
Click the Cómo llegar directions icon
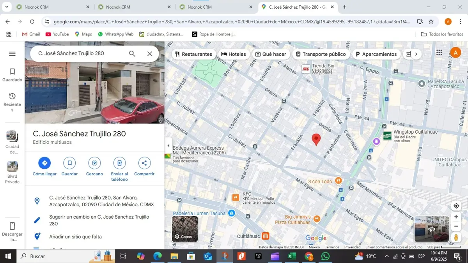pyautogui.click(x=44, y=163)
